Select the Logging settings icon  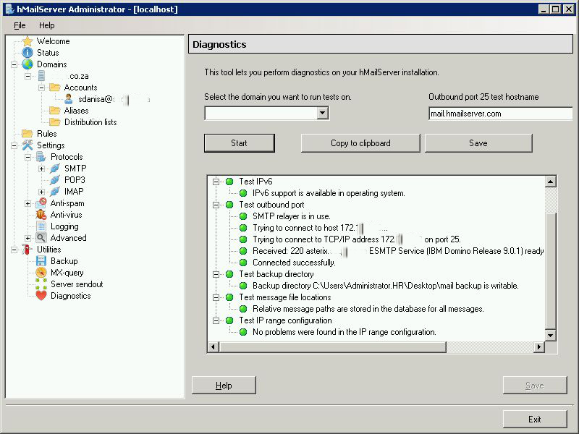coord(64,226)
